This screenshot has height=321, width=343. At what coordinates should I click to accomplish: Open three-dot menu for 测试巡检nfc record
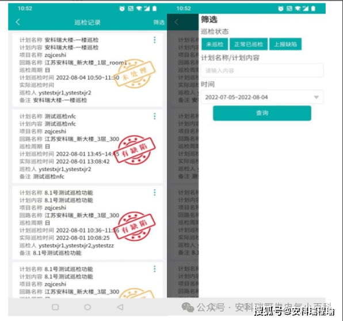(155, 116)
